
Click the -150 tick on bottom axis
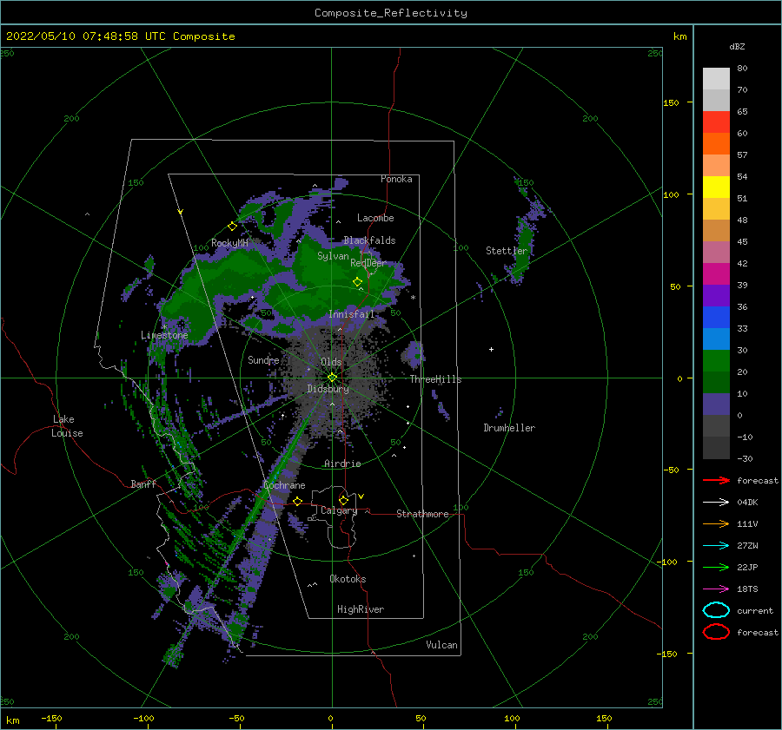(51, 718)
